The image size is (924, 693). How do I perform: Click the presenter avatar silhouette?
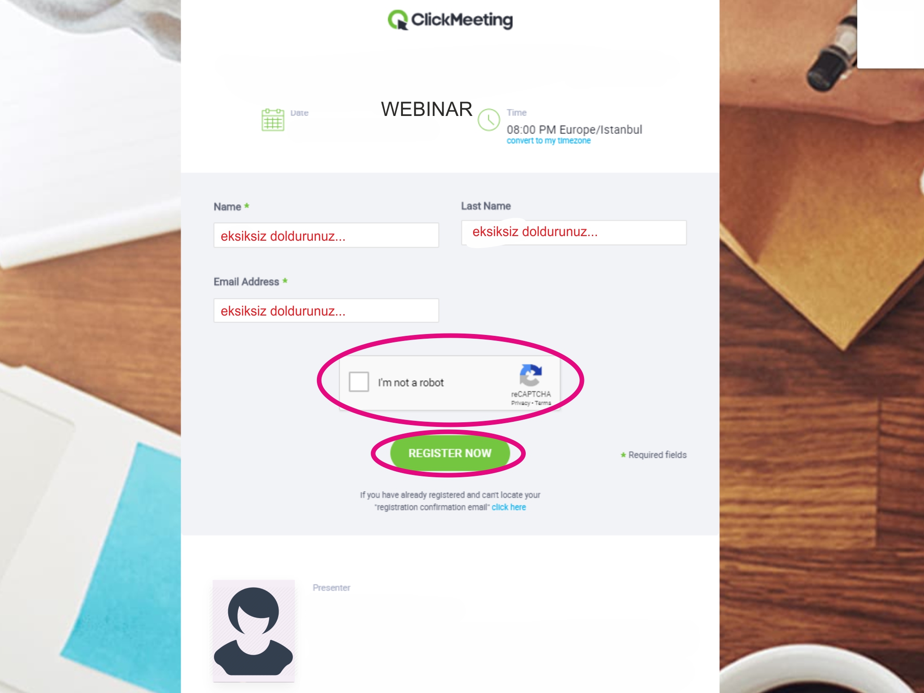tap(254, 631)
